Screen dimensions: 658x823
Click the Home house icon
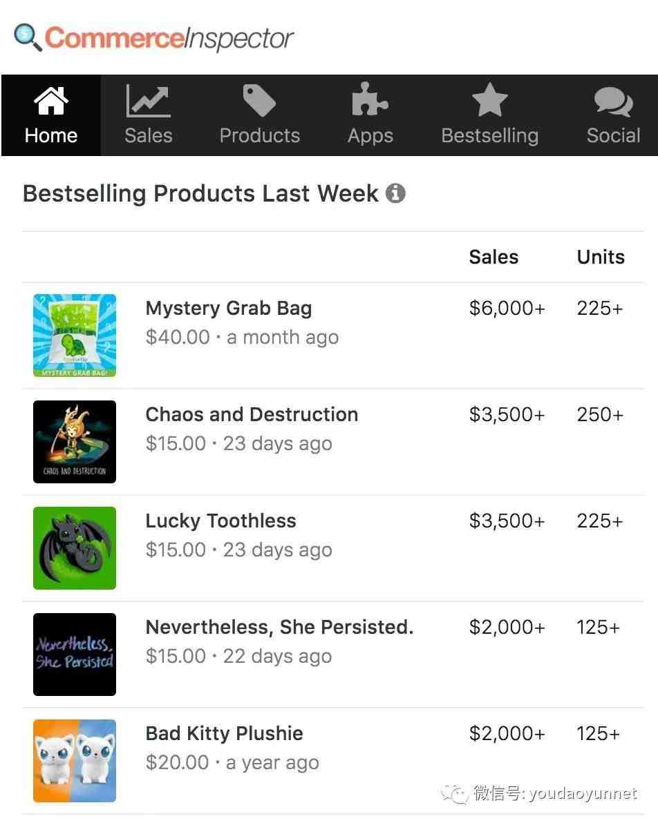(x=51, y=101)
